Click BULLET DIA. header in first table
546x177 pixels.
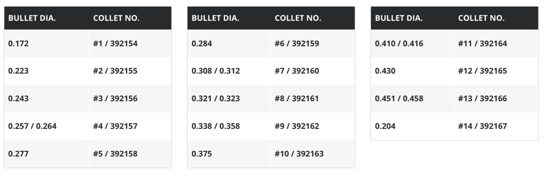pos(32,18)
